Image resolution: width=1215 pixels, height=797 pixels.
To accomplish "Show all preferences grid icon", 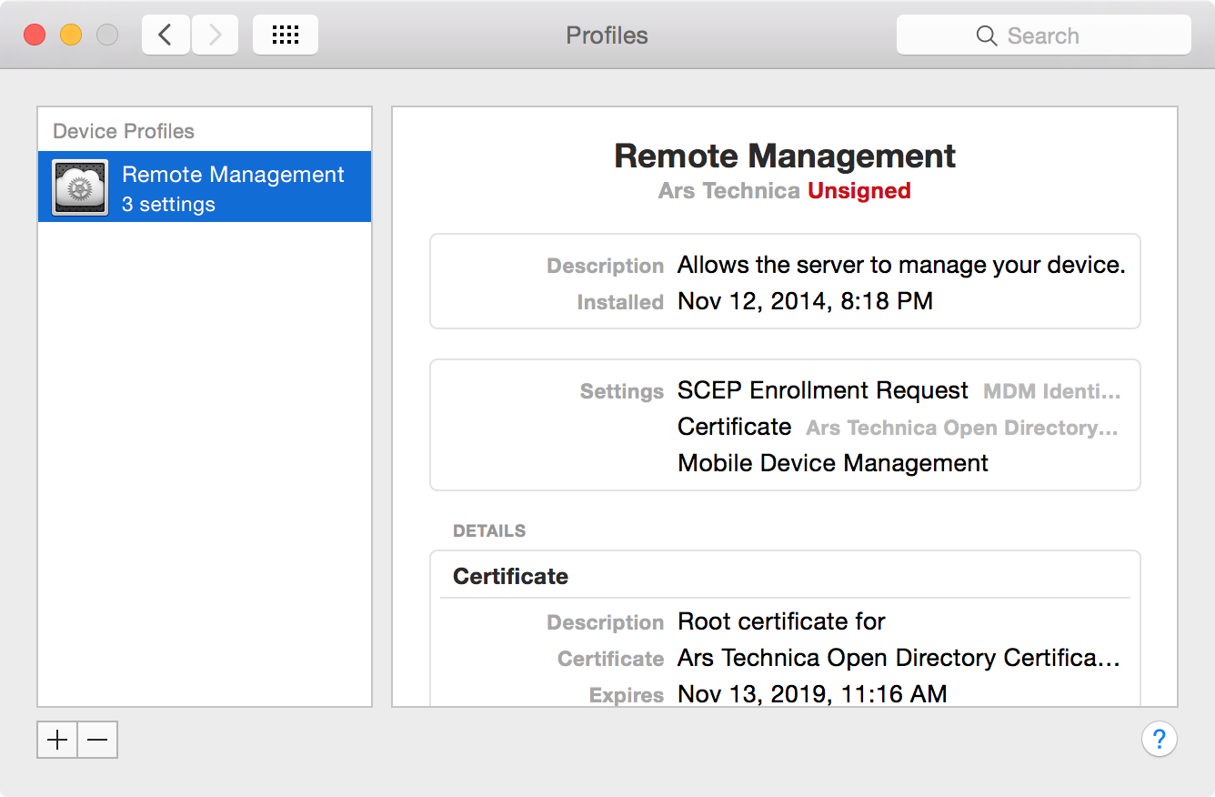I will click(286, 35).
